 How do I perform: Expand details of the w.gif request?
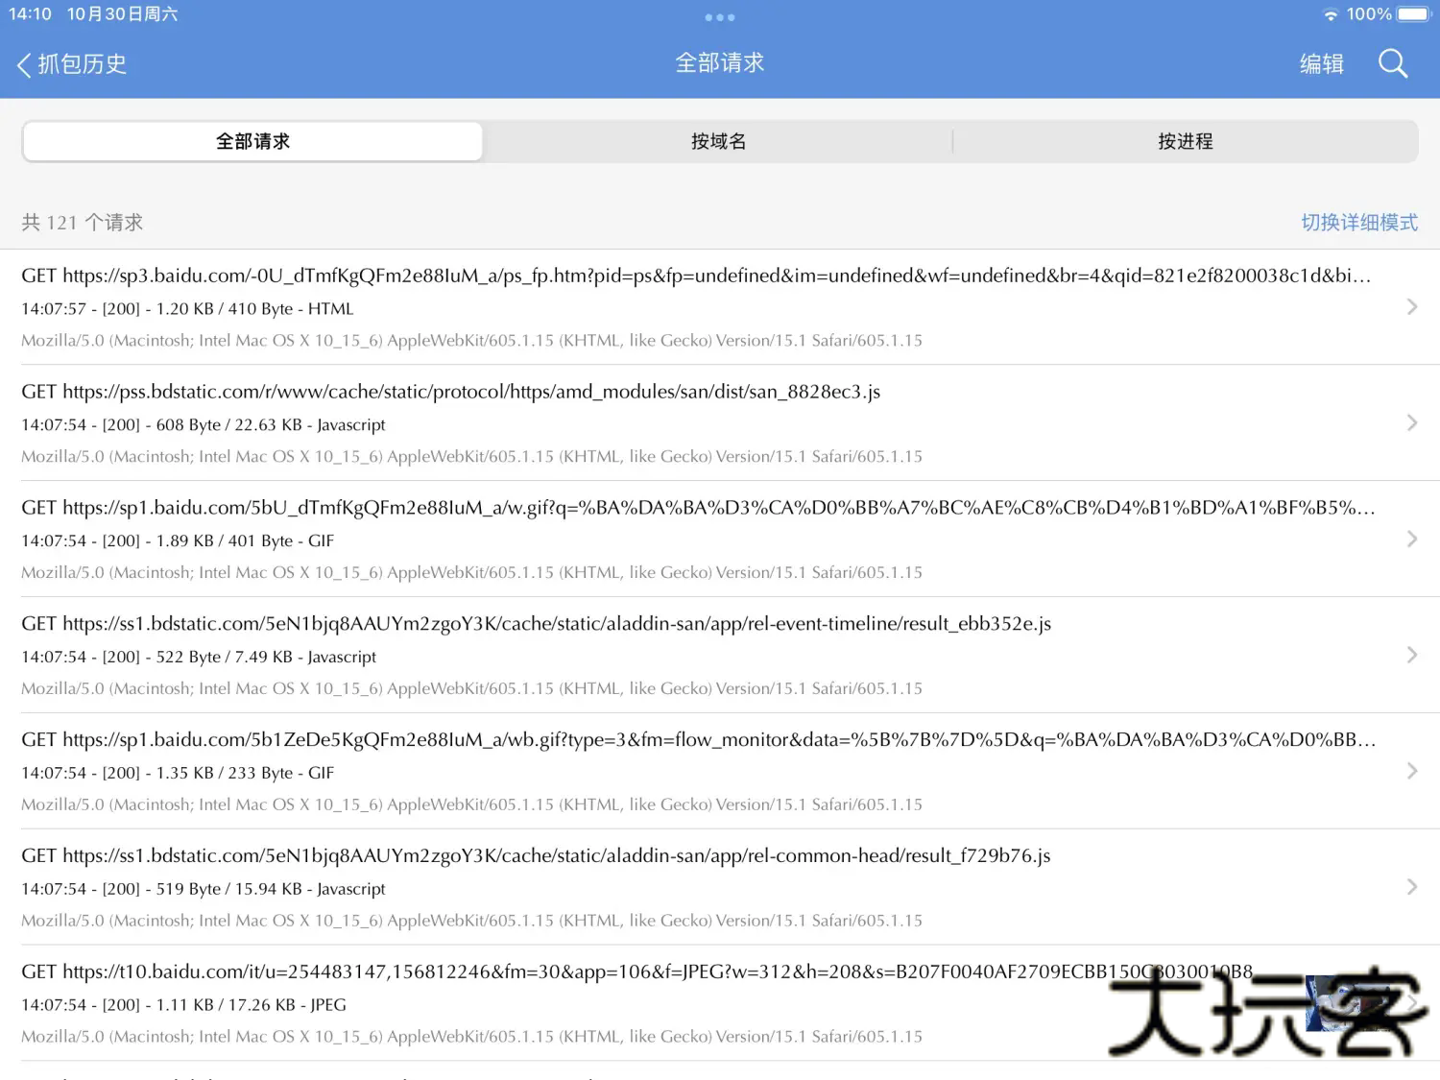[x=1411, y=539]
